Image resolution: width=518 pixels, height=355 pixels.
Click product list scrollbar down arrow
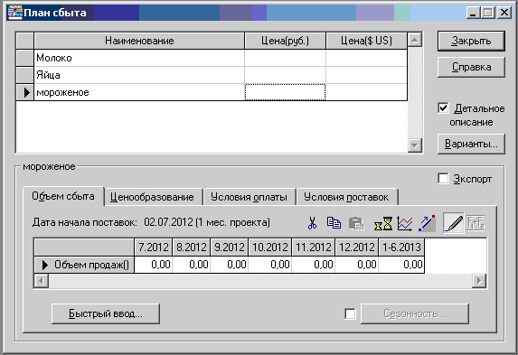coord(415,145)
